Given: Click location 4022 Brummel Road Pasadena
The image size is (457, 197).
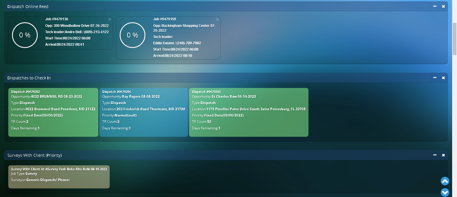Looking at the screenshot, I should click(x=53, y=109).
